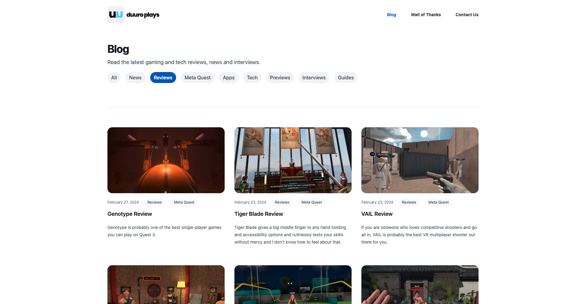
Task: Open the Blog nav link
Action: coord(392,15)
